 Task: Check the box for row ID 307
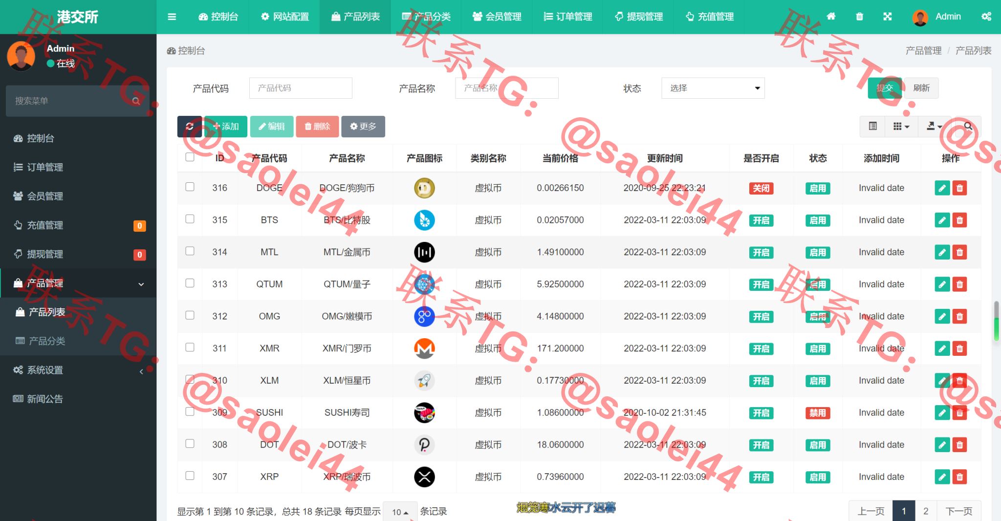coord(190,476)
